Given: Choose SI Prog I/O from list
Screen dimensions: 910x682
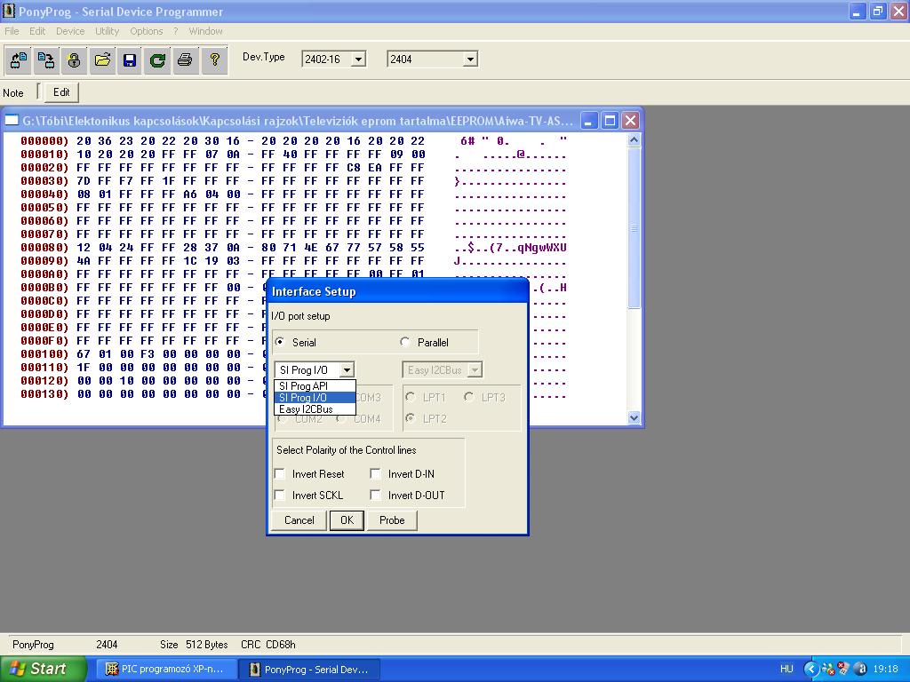Looking at the screenshot, I should pyautogui.click(x=315, y=398).
